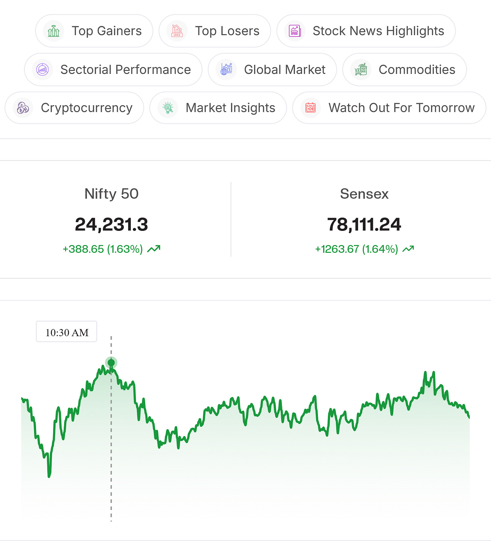Jump to the Market Insights label
This screenshot has width=491, height=541.
click(x=230, y=108)
